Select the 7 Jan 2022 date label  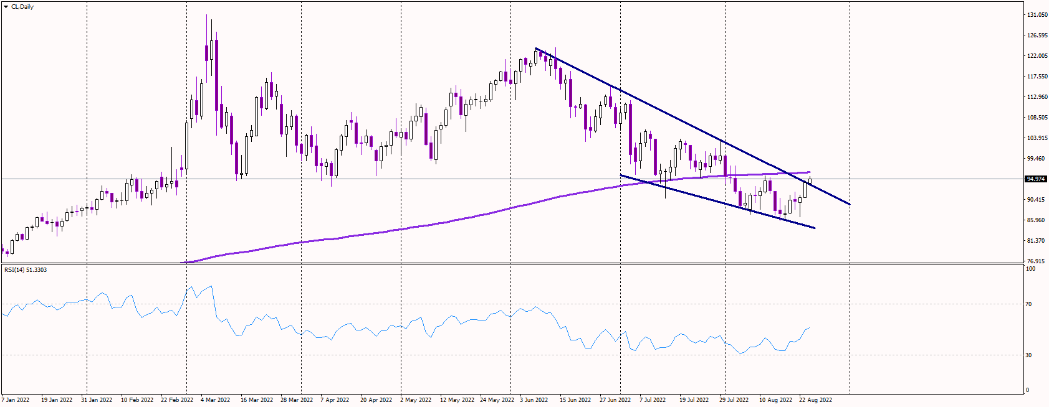(x=16, y=400)
